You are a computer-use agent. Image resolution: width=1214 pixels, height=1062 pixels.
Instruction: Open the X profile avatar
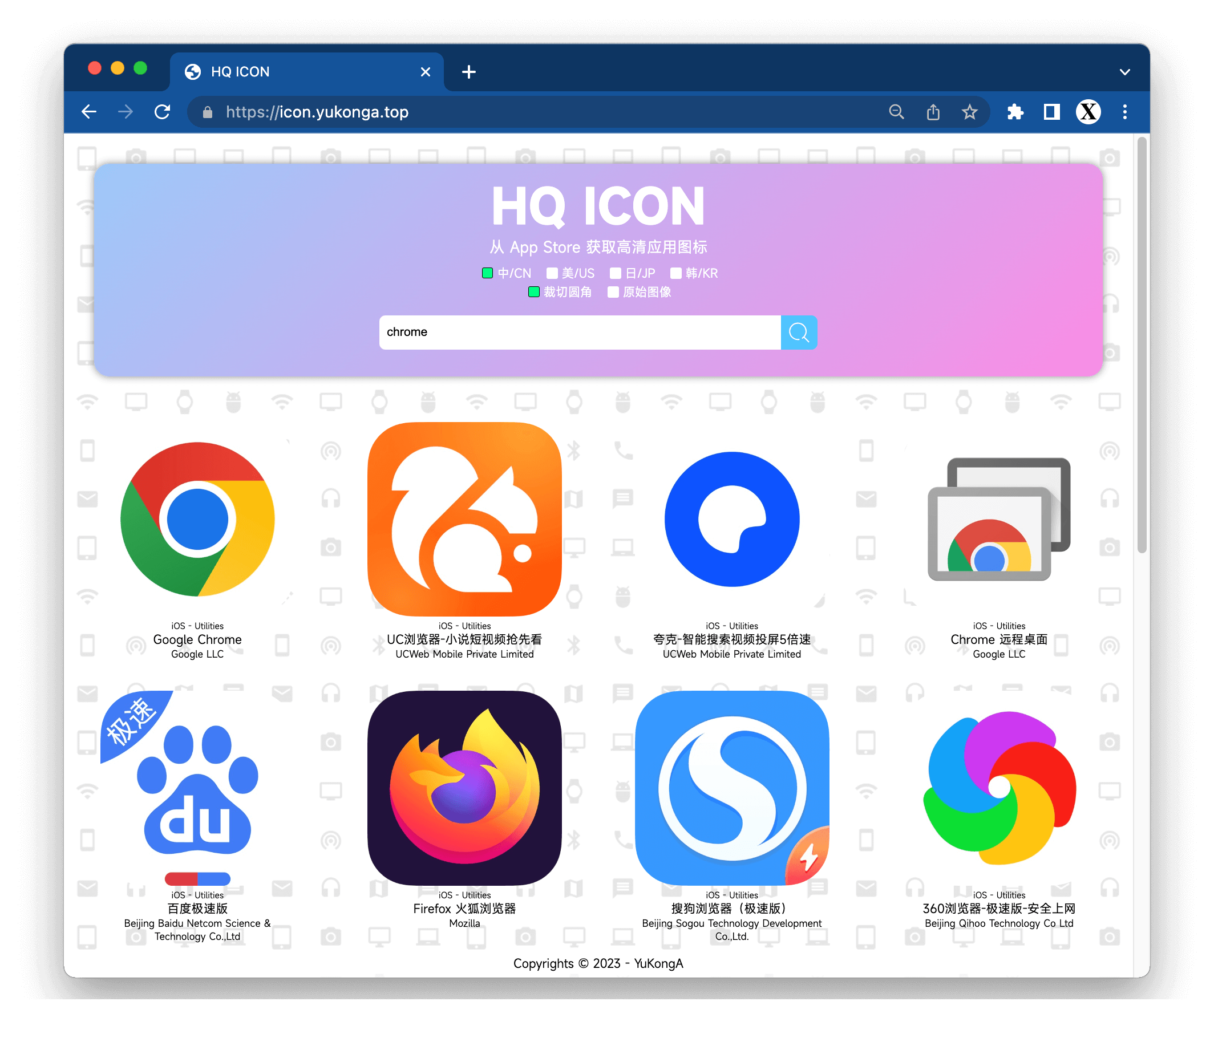pyautogui.click(x=1088, y=112)
